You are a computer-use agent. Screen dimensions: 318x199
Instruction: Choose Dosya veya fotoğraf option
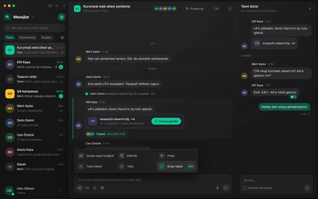tap(96, 156)
